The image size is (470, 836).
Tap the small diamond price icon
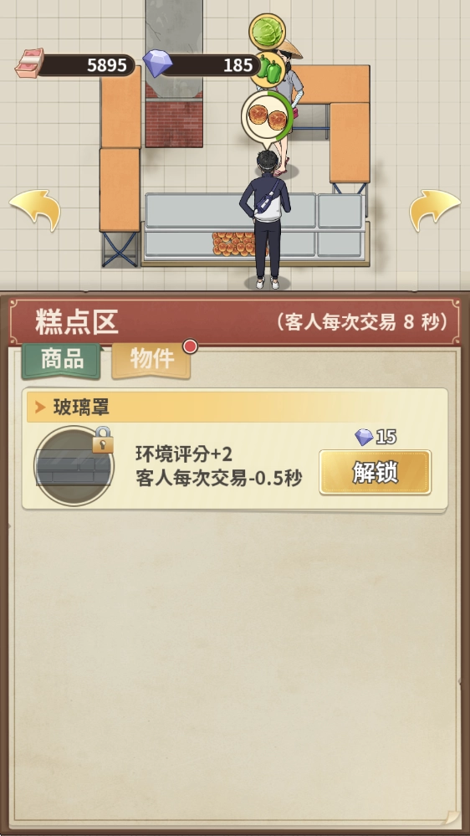364,437
